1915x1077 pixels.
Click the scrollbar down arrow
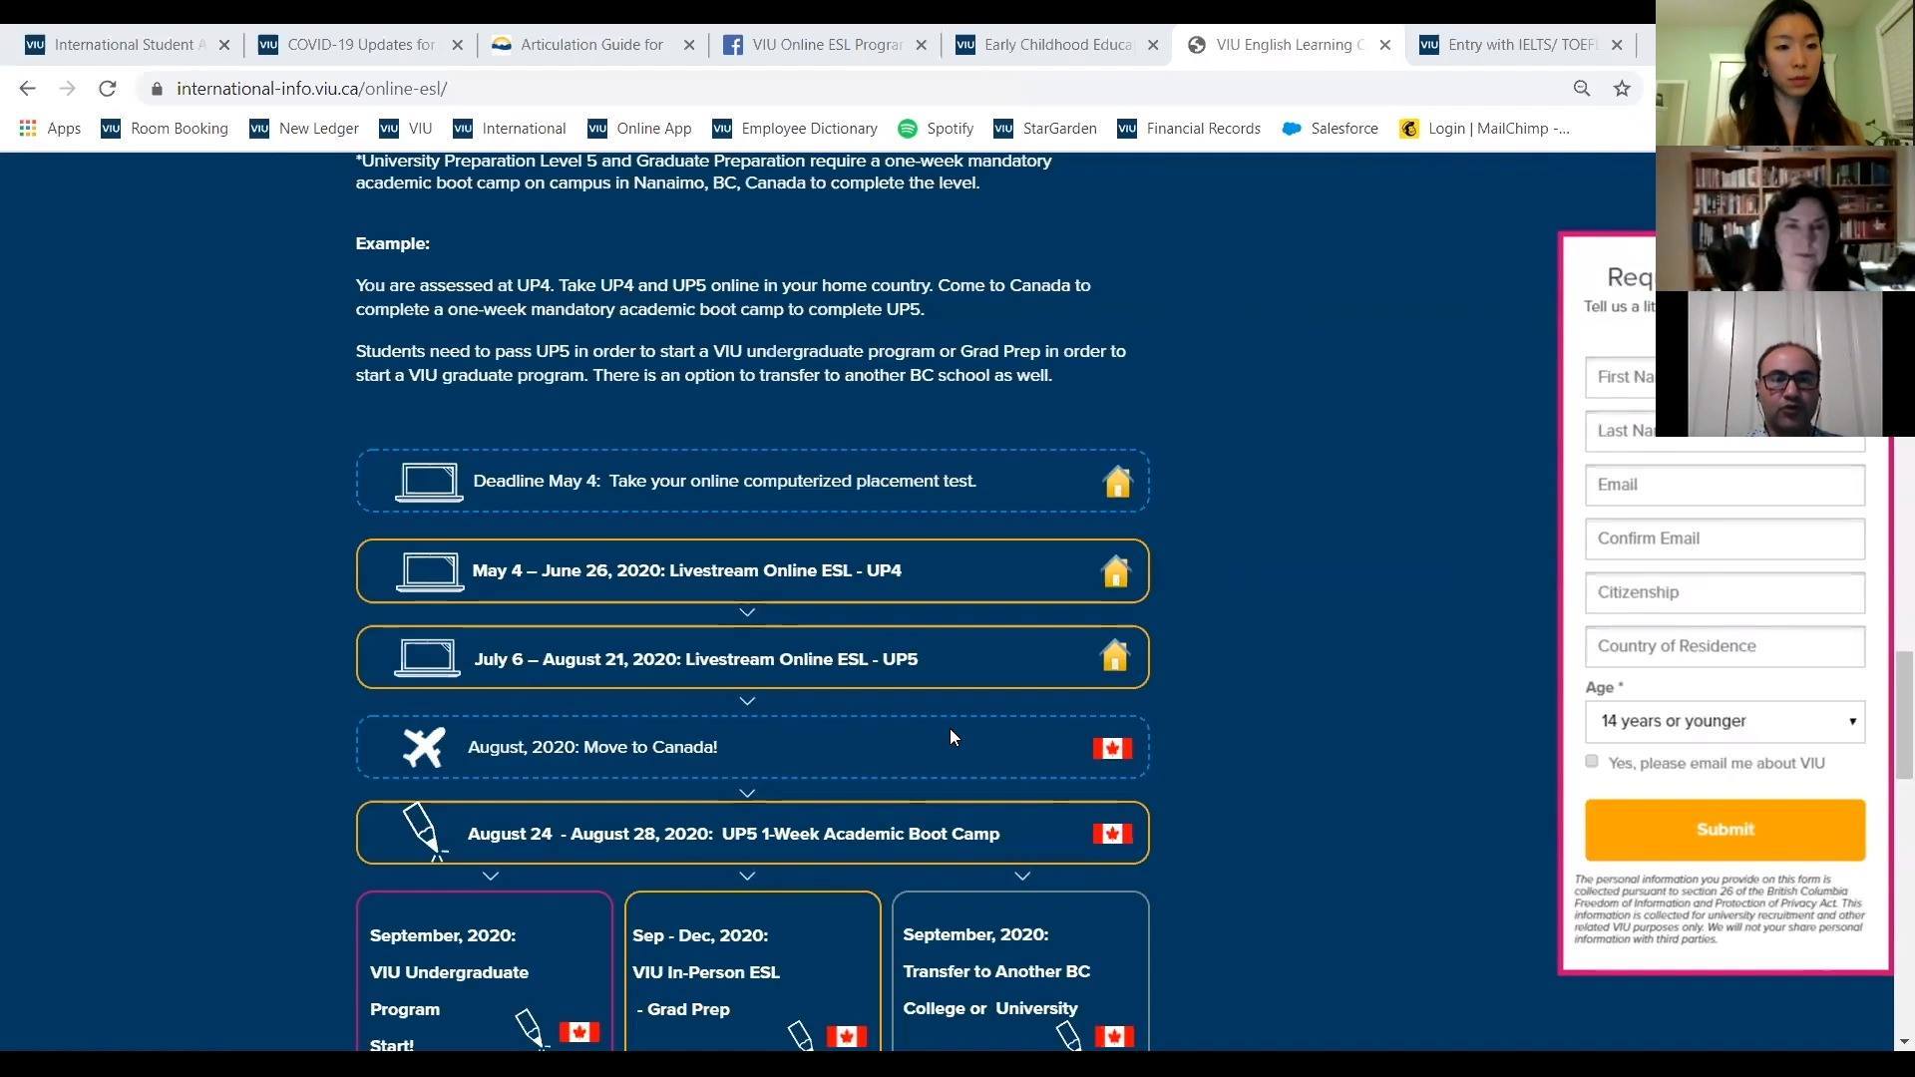(x=1904, y=1042)
